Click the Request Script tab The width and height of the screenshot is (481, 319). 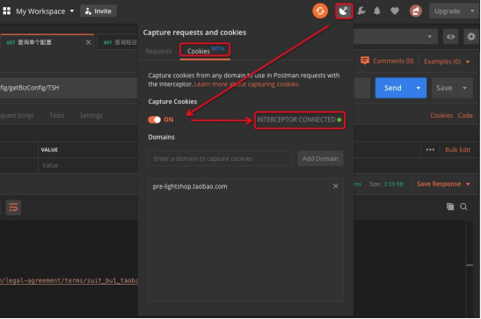(18, 115)
